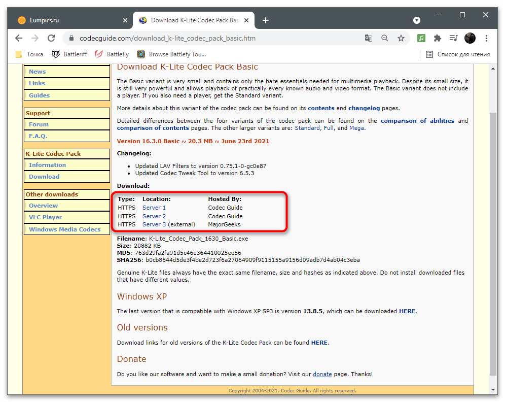This screenshot has width=505, height=402.
Task: Click HERE for old versions
Action: 319,343
